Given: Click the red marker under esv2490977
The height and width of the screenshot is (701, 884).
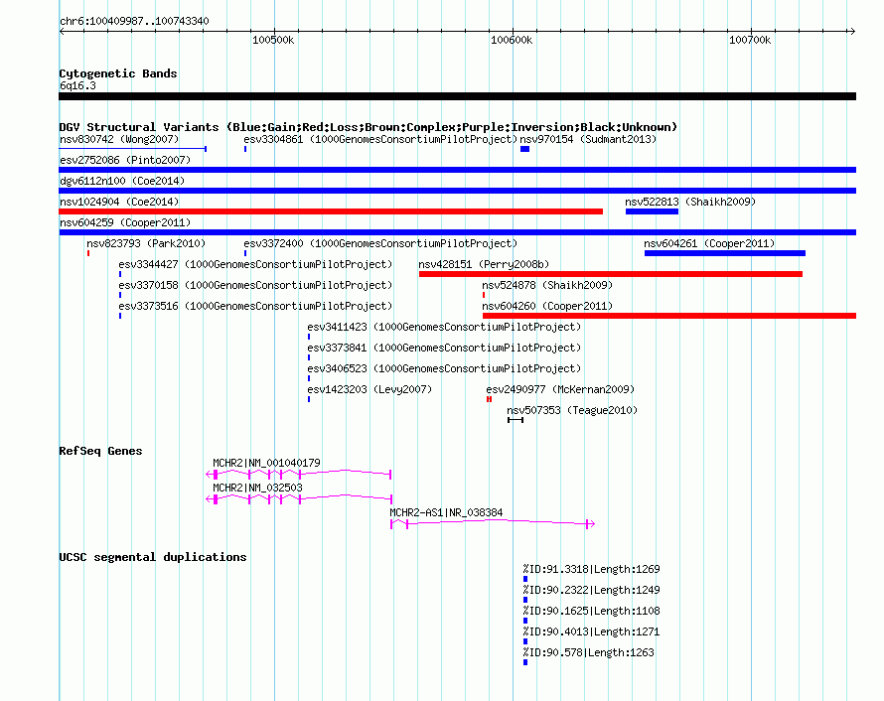Looking at the screenshot, I should point(490,399).
